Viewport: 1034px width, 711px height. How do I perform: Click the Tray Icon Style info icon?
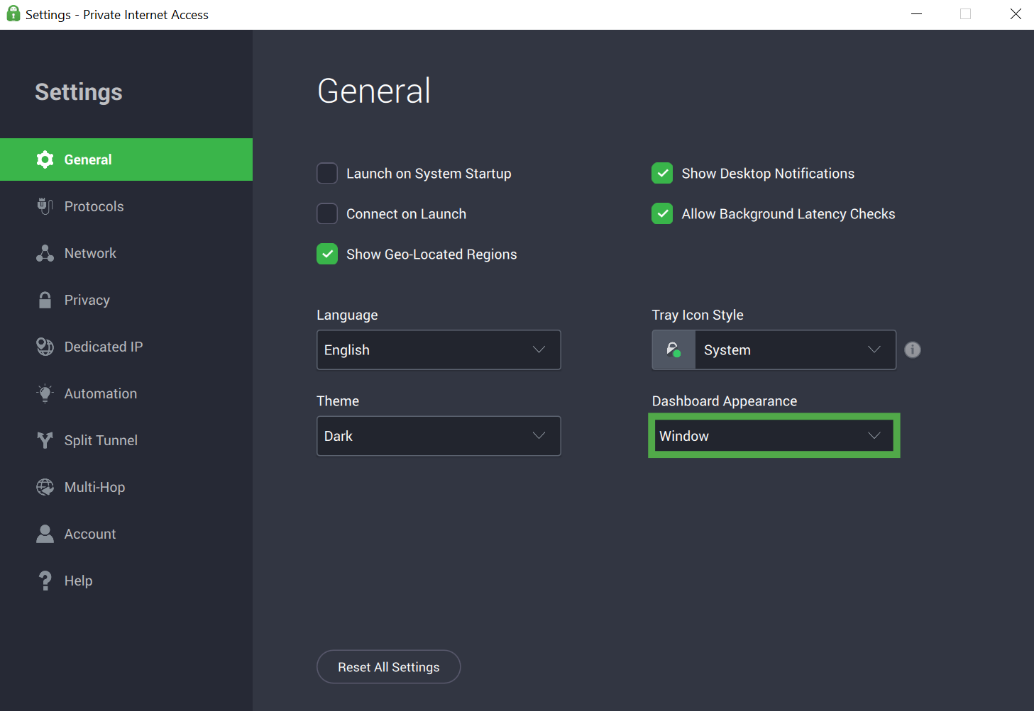[x=913, y=349]
